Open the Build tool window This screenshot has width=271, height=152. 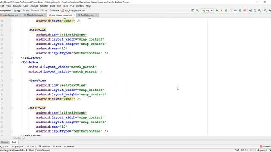(57, 147)
